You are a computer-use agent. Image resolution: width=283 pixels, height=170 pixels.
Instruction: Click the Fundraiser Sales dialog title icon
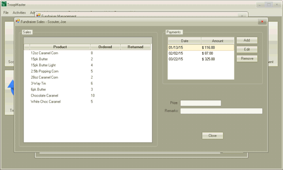point(17,21)
